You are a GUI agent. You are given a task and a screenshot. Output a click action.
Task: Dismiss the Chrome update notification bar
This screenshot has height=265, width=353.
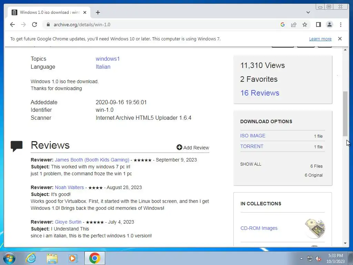(340, 39)
